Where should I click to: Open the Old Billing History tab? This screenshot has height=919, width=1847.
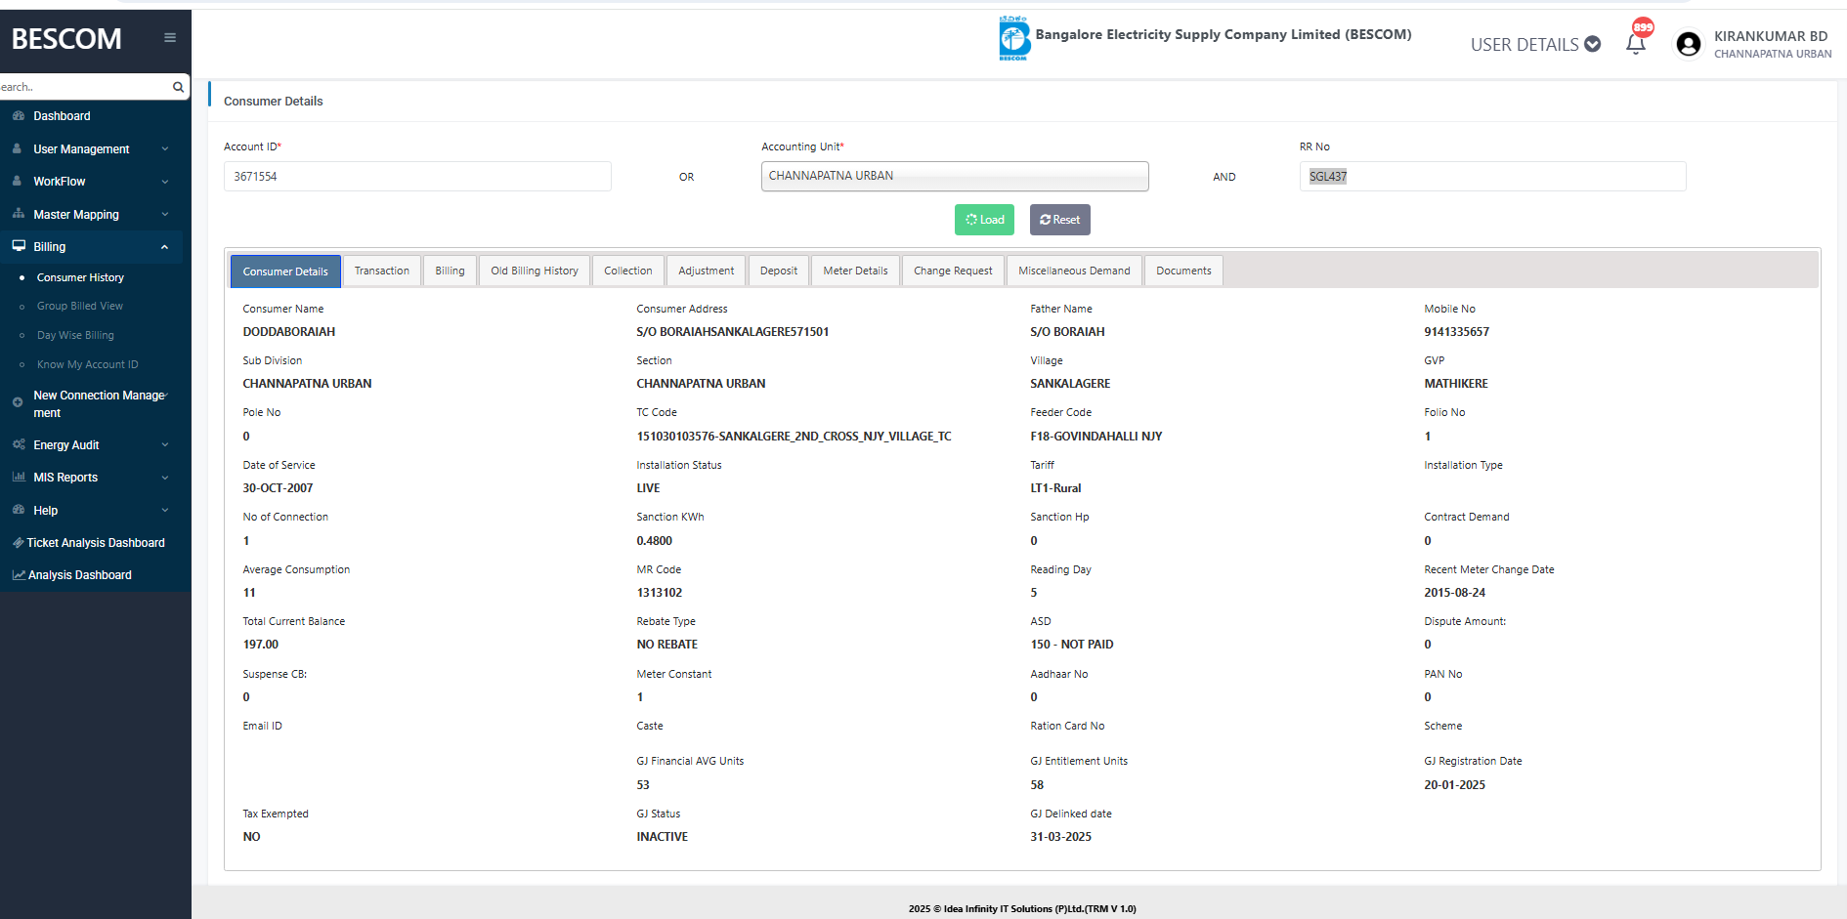[535, 271]
